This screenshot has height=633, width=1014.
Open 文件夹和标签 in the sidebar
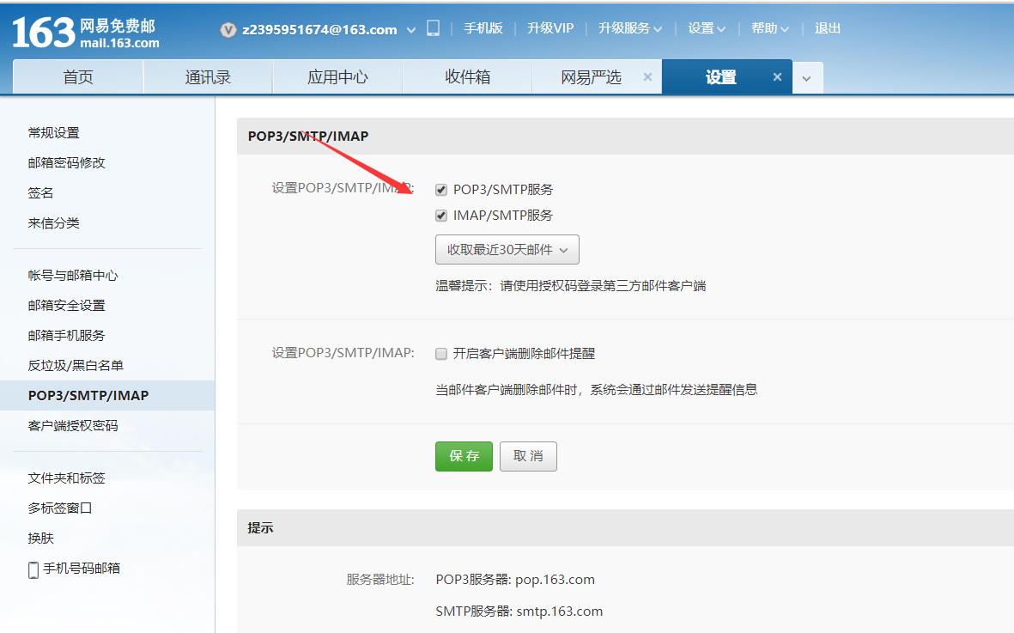click(x=67, y=478)
